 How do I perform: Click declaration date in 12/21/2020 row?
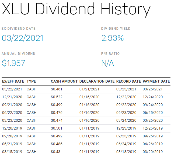[x=89, y=97]
